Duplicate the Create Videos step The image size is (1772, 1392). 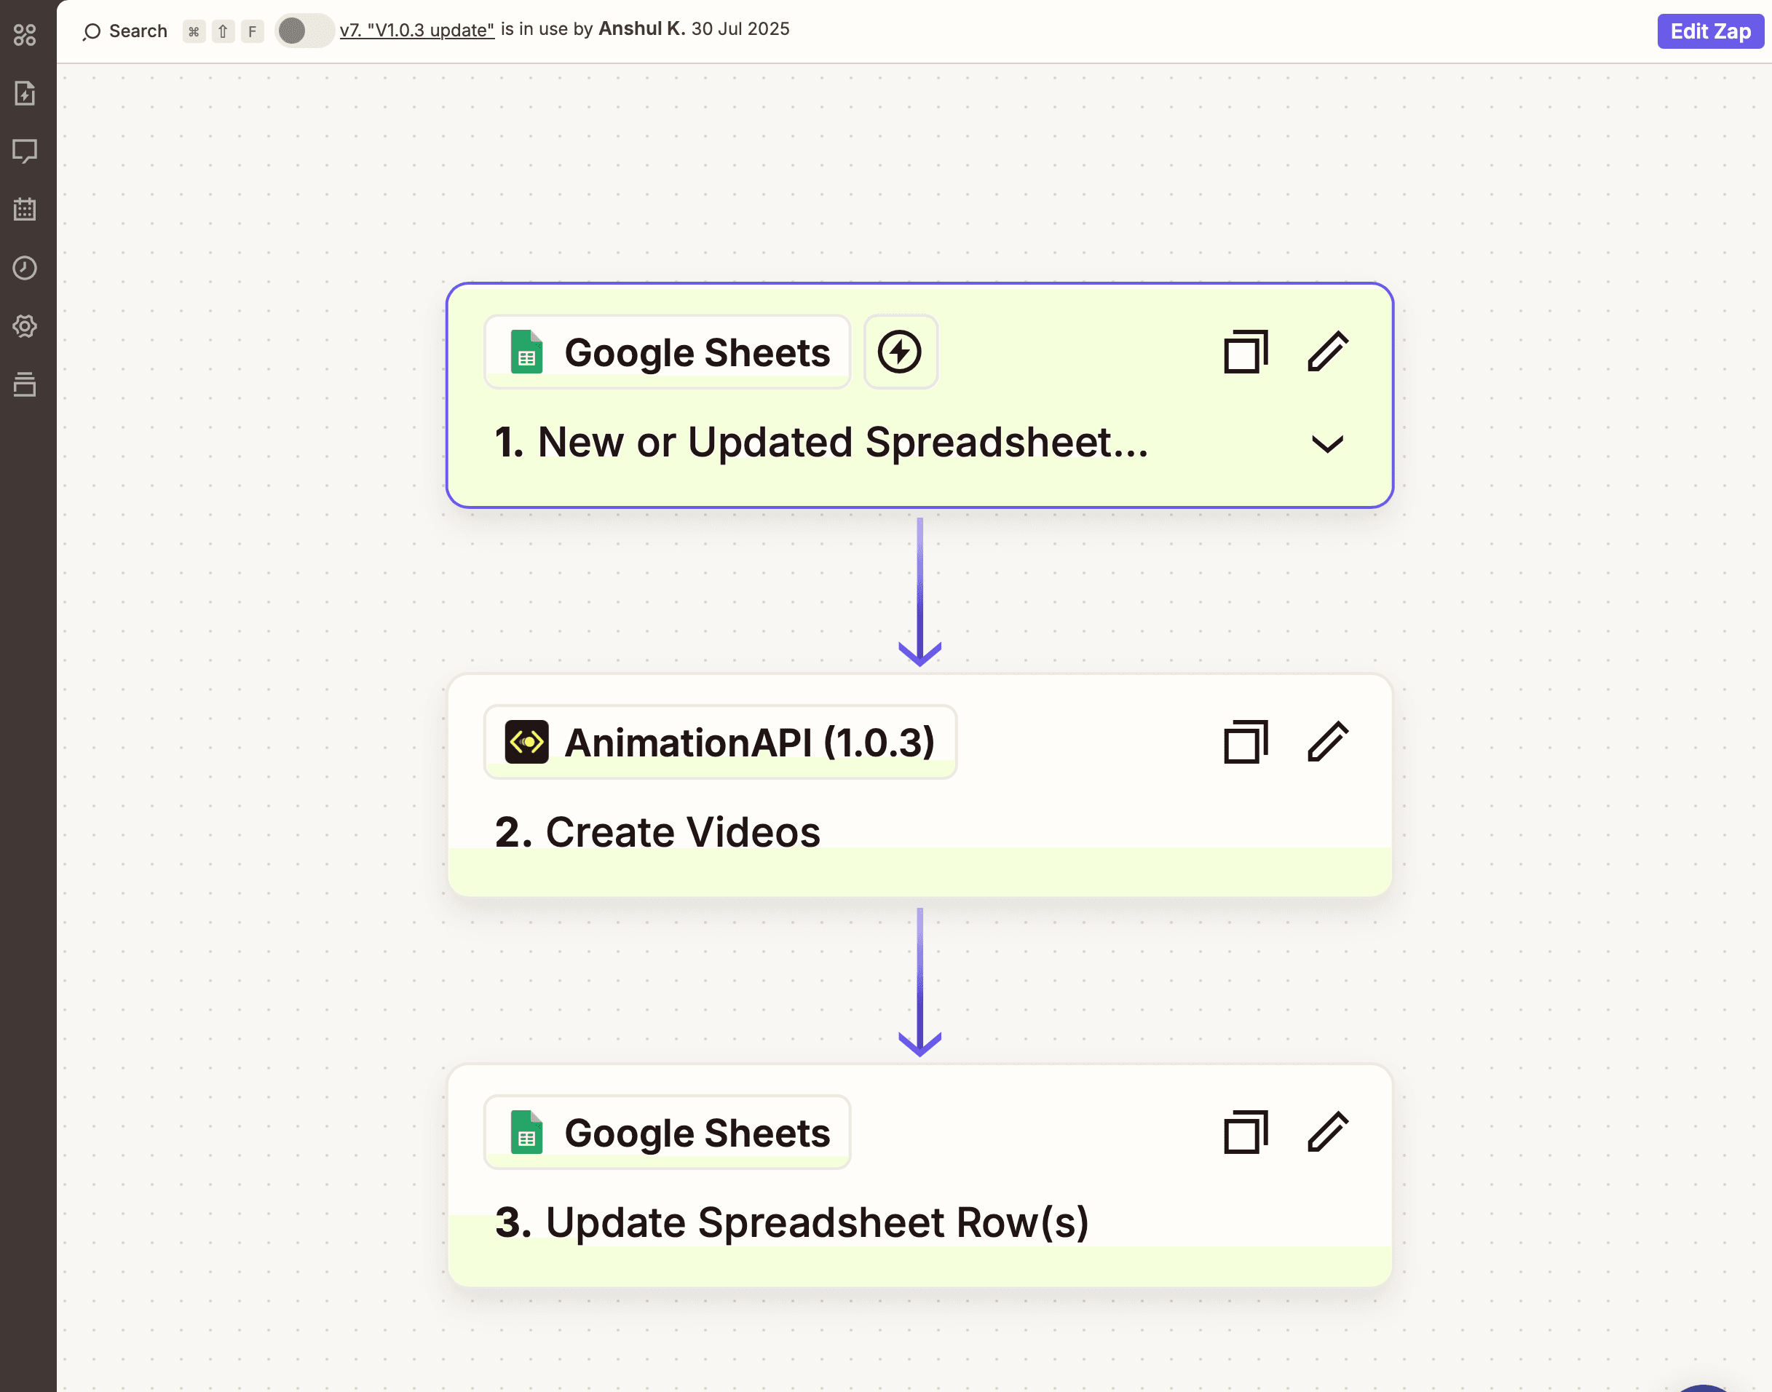pyautogui.click(x=1244, y=741)
